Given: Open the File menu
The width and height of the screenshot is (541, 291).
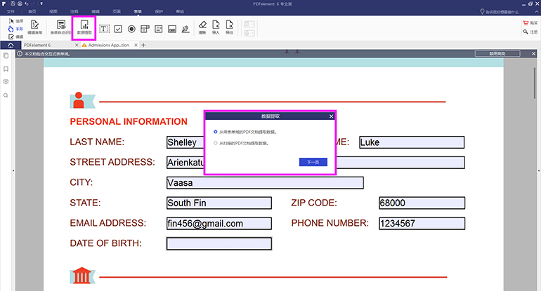Looking at the screenshot, I should click(11, 11).
